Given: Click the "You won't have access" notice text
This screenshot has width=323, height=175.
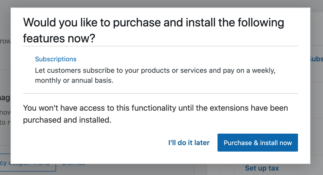Looking at the screenshot, I should pyautogui.click(x=155, y=114).
